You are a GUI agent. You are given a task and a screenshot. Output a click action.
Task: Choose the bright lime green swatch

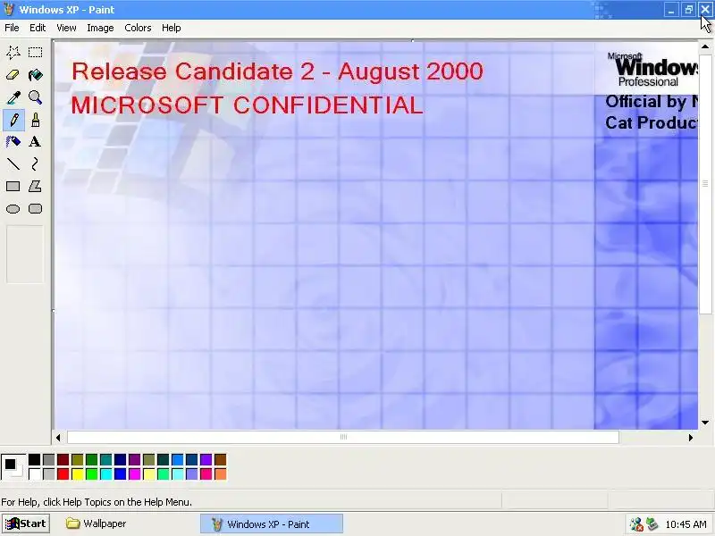92,474
